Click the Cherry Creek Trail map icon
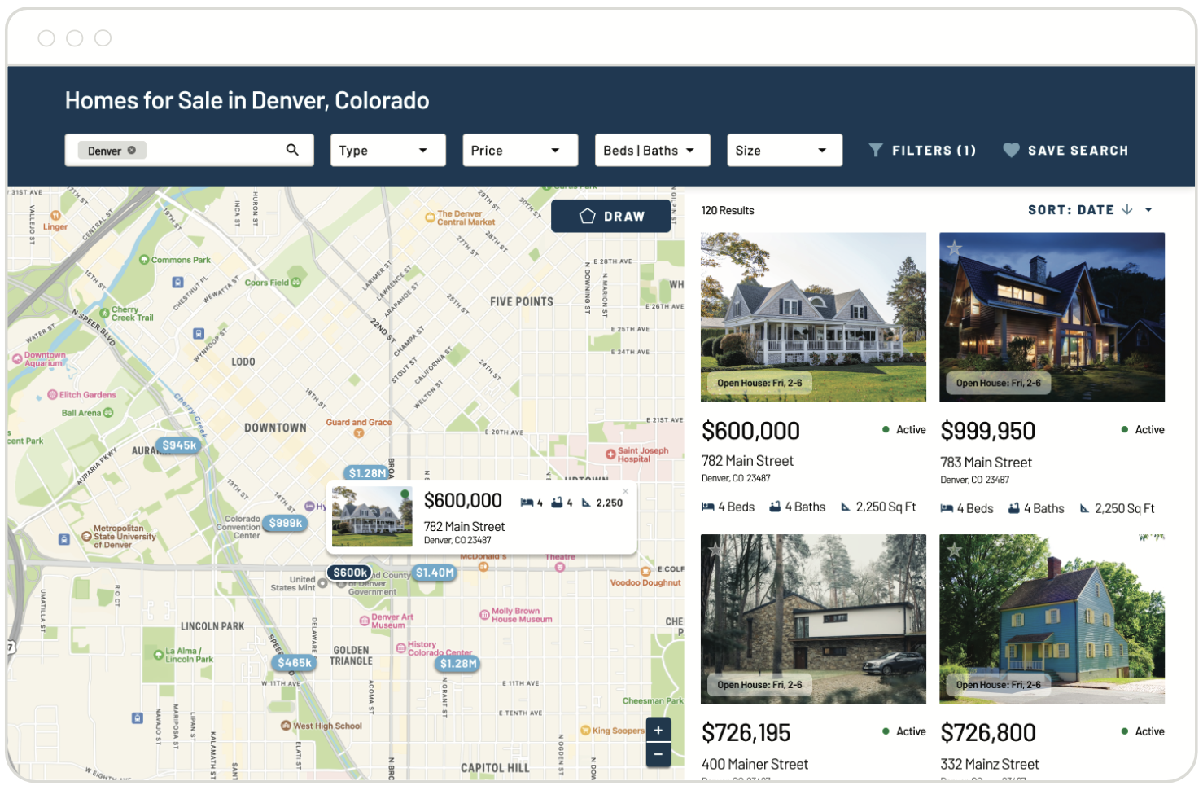Screen dimensions: 1203x790 coord(104,313)
